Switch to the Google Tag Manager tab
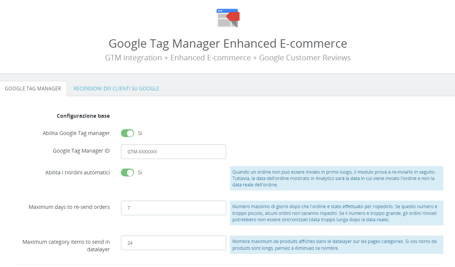Screen dimensions: 455x267 33,88
